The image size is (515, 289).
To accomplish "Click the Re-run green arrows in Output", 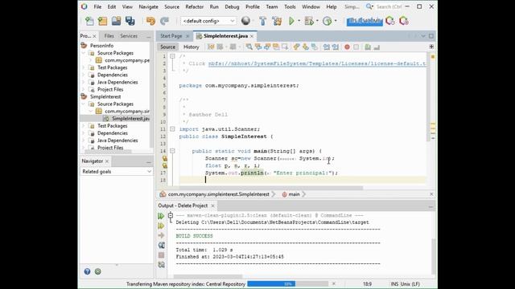I will [x=161, y=216].
